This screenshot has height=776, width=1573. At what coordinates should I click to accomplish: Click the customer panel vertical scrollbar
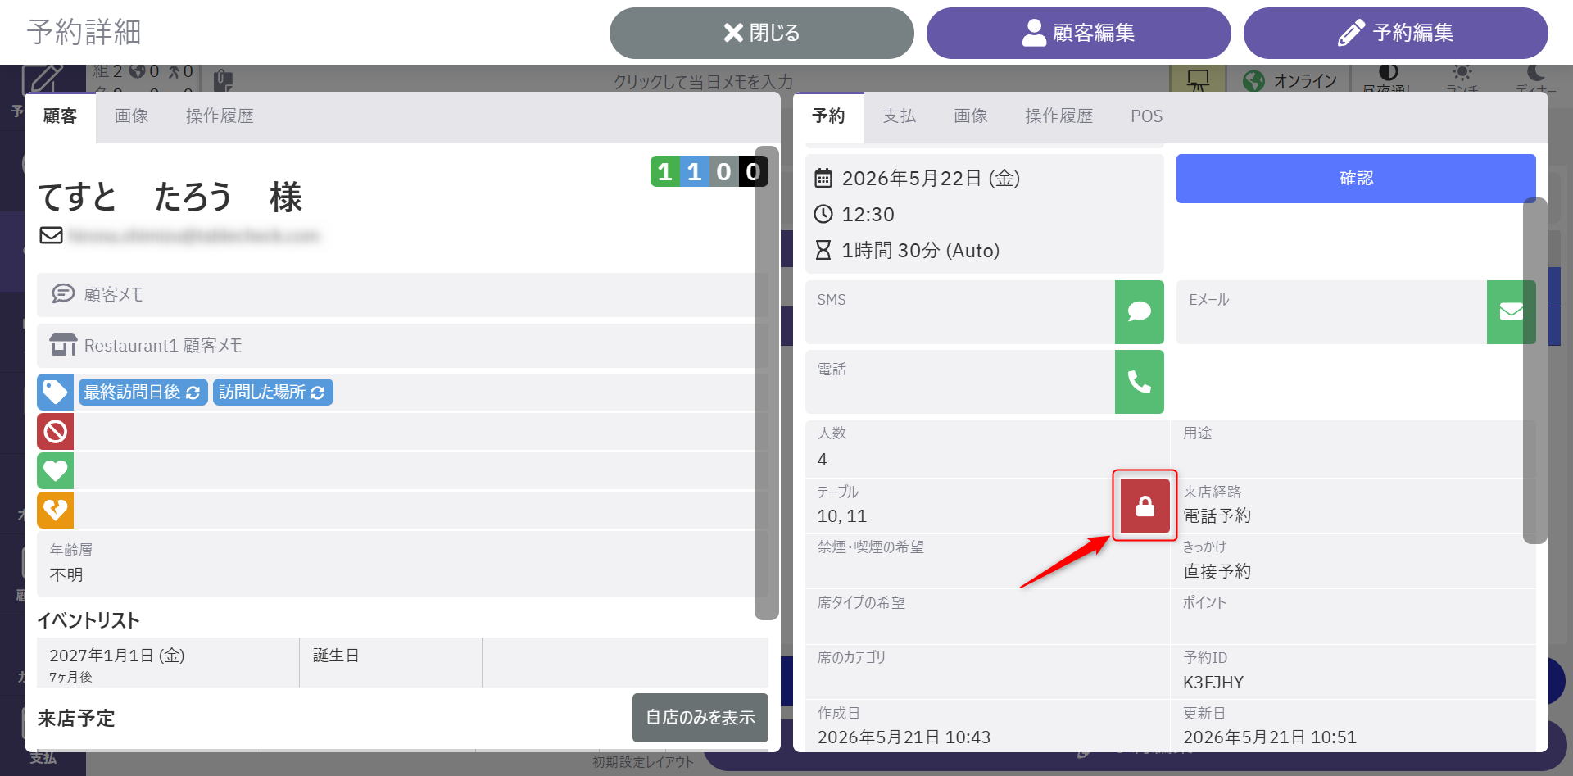766,383
